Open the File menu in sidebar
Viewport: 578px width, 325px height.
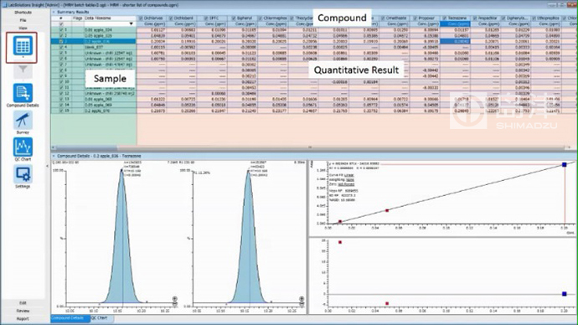coord(23,20)
